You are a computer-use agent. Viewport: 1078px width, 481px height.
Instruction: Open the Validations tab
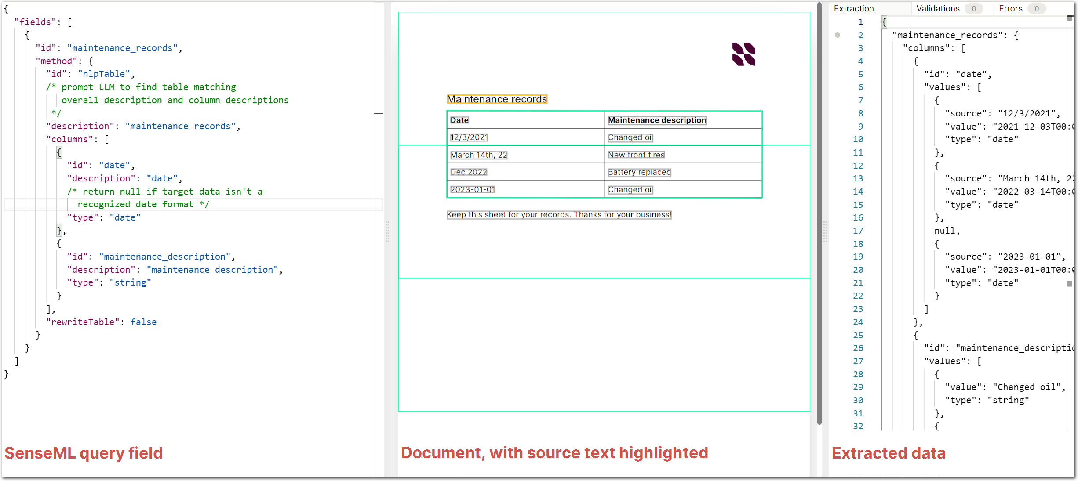coord(938,8)
